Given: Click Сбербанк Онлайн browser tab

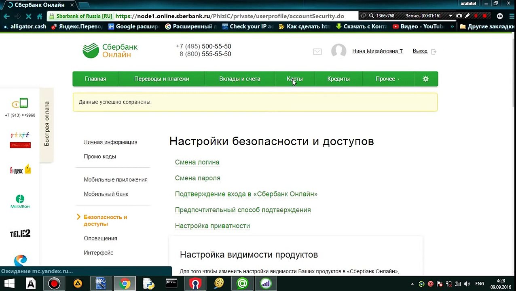Looking at the screenshot, I should coord(40,5).
